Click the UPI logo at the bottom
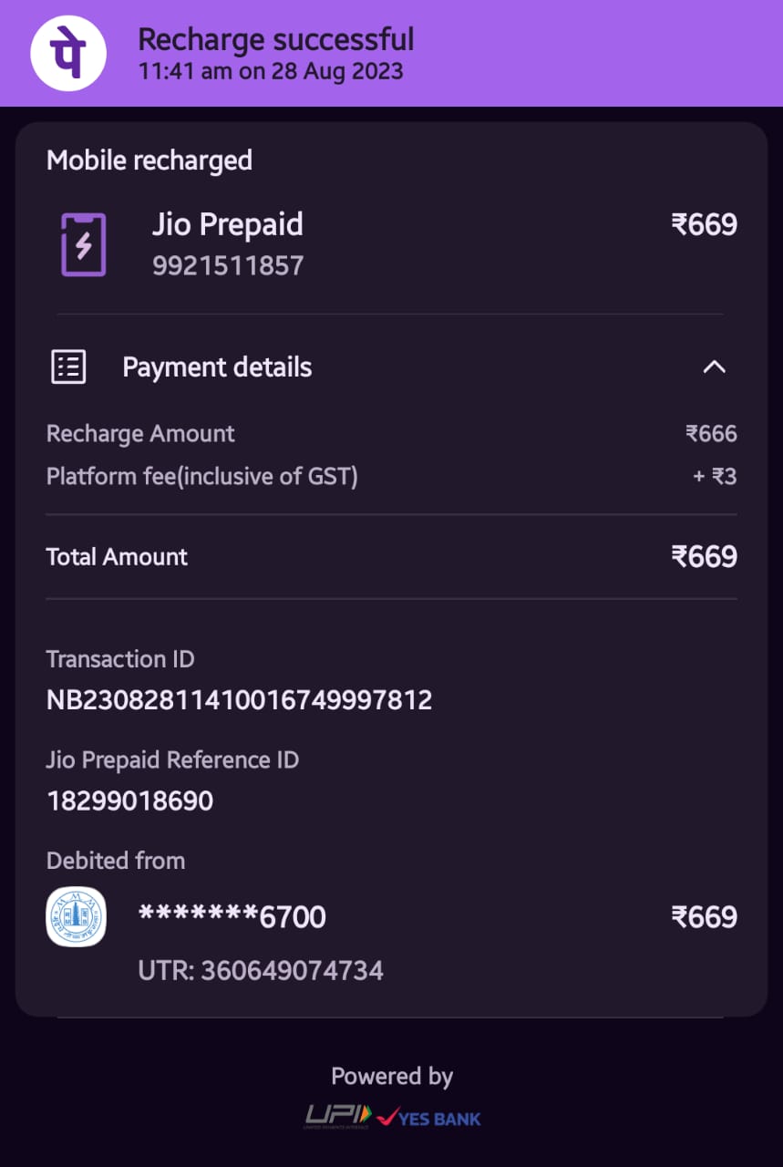Image resolution: width=783 pixels, height=1167 pixels. [x=338, y=1117]
